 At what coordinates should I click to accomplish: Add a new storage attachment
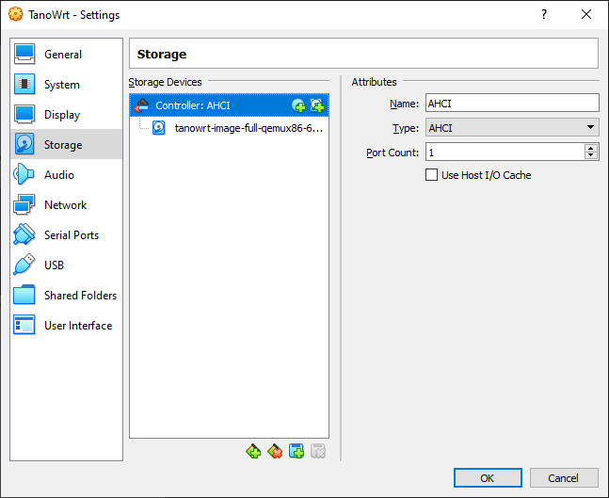(296, 451)
